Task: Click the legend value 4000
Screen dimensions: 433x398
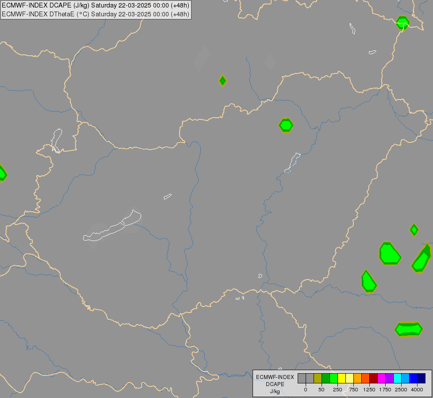Action: (x=417, y=390)
